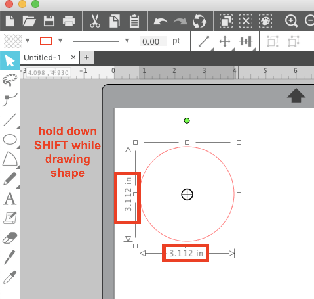Copy the selected shape
Viewport: 314px width, 299px height.
click(114, 21)
